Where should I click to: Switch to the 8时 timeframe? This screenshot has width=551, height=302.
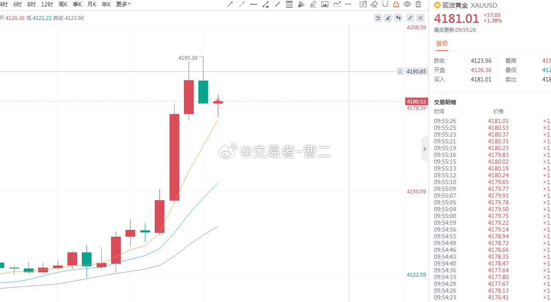pyautogui.click(x=31, y=4)
